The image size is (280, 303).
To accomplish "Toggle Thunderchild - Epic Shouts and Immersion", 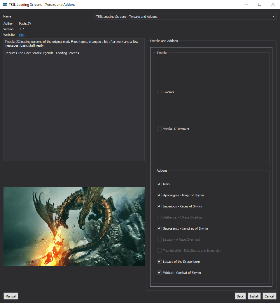I will (x=159, y=251).
